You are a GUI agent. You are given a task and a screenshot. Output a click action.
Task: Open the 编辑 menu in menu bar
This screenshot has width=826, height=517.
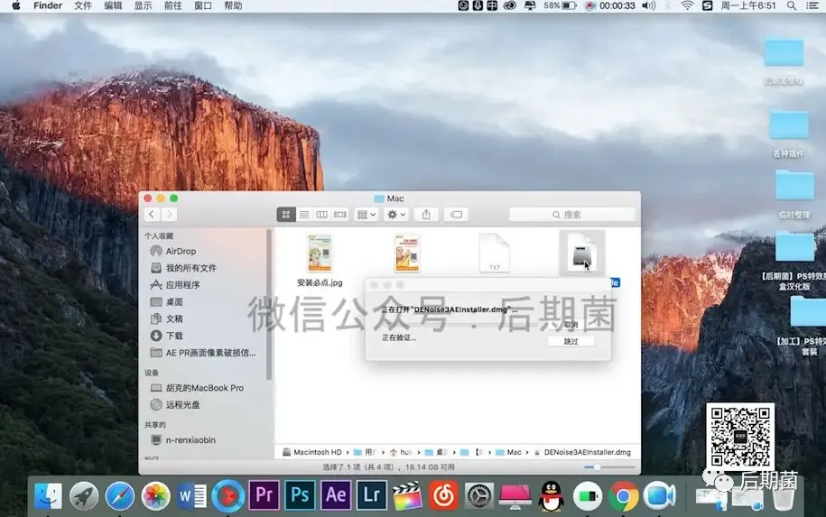pos(113,5)
